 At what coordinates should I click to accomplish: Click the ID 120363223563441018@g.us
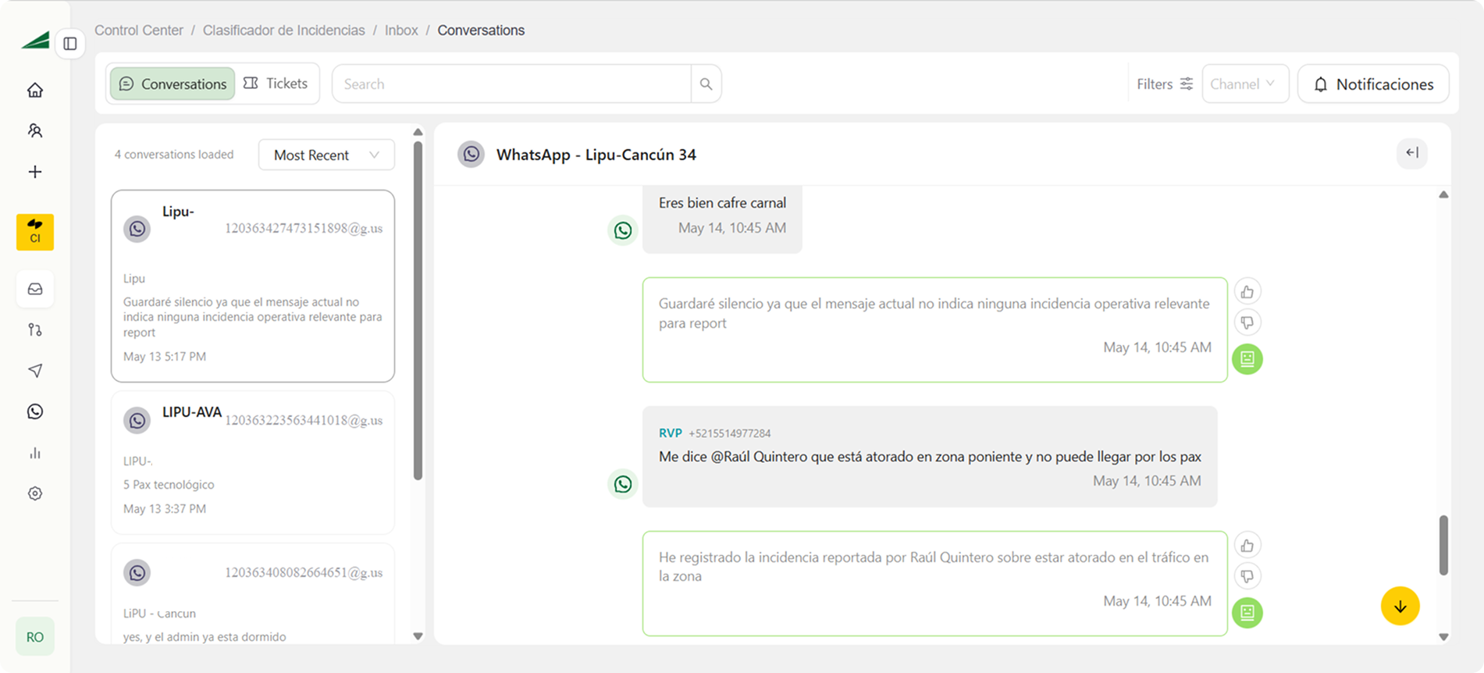(304, 421)
